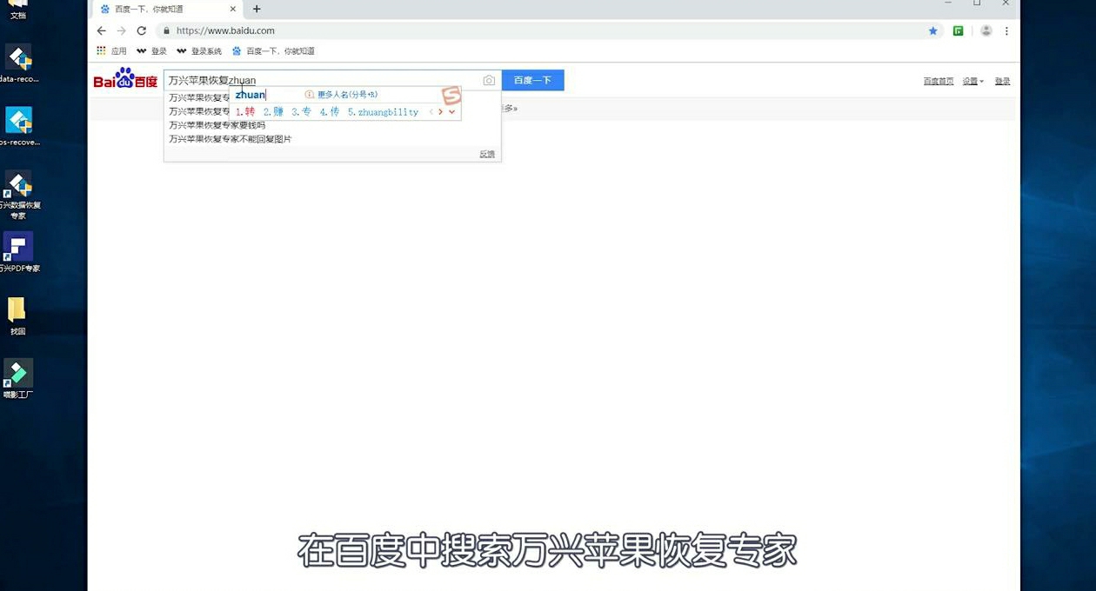Open the 找回 desktop folder
Viewport: 1096px width, 591px height.
tap(17, 315)
